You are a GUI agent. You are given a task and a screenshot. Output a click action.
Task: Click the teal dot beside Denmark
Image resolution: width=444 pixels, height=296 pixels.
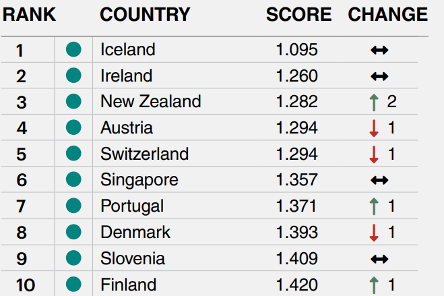click(73, 232)
